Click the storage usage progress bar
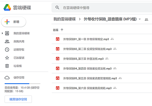Image resolution: width=152 pixels, height=106 pixels. 23,84
